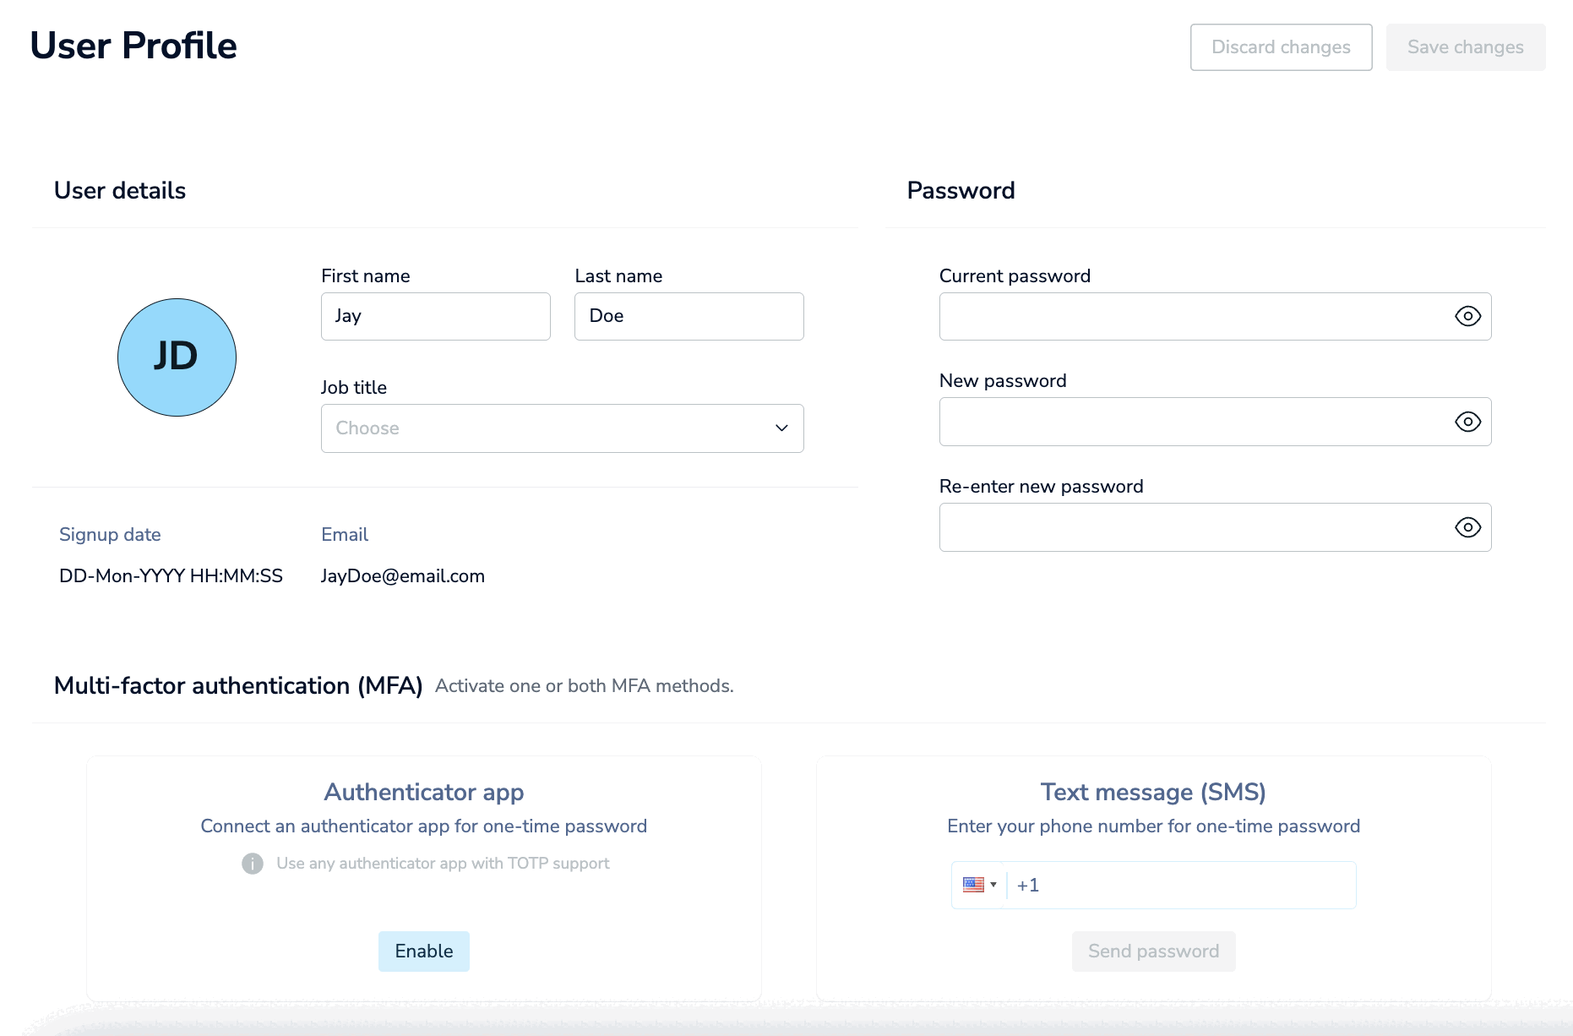Viewport: 1573px width, 1036px height.
Task: Open the phone country code selector arrow
Action: coord(993,885)
